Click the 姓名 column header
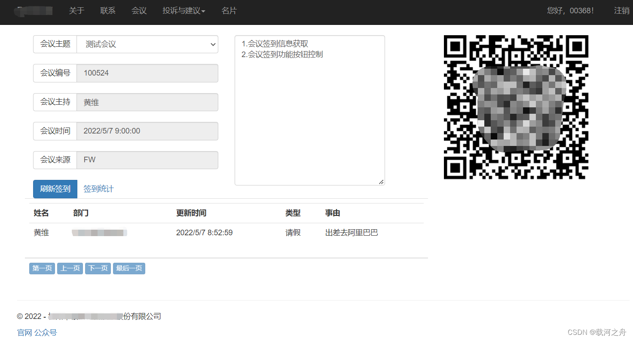The height and width of the screenshot is (340, 633). (x=41, y=213)
